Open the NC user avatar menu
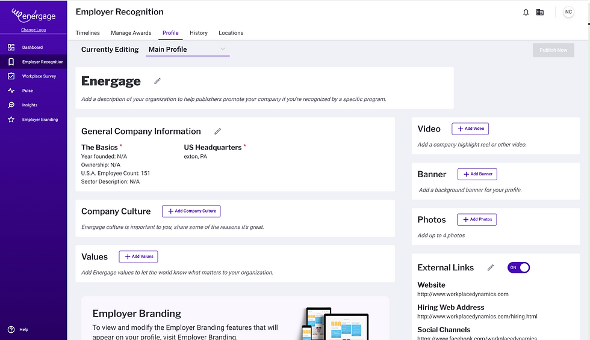 [568, 12]
